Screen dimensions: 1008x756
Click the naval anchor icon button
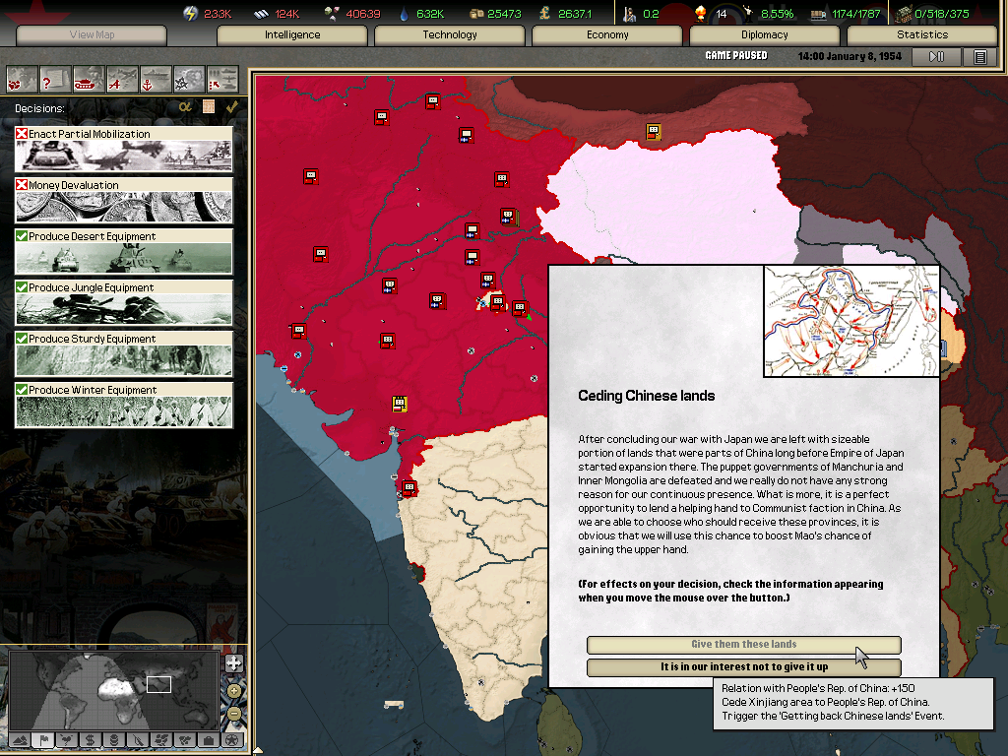click(156, 78)
